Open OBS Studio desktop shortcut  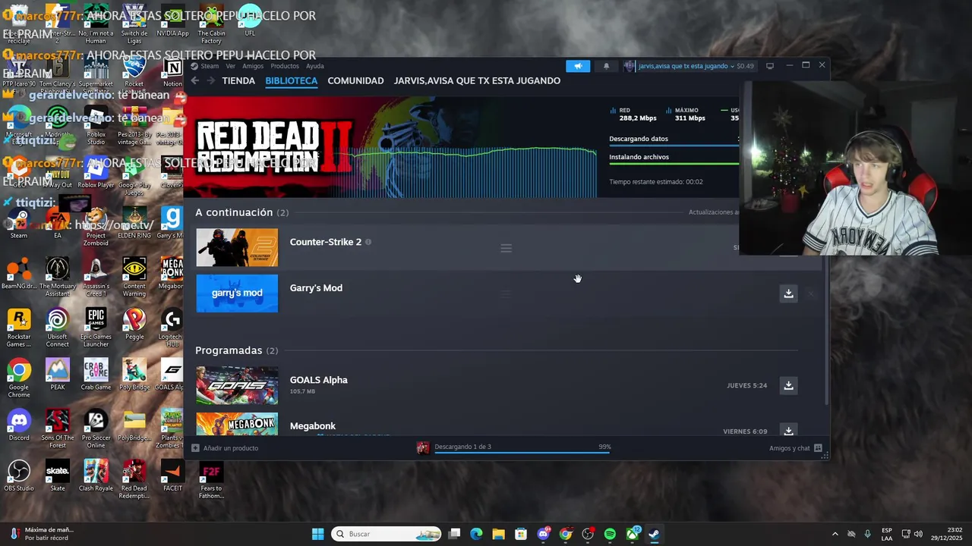click(x=19, y=475)
